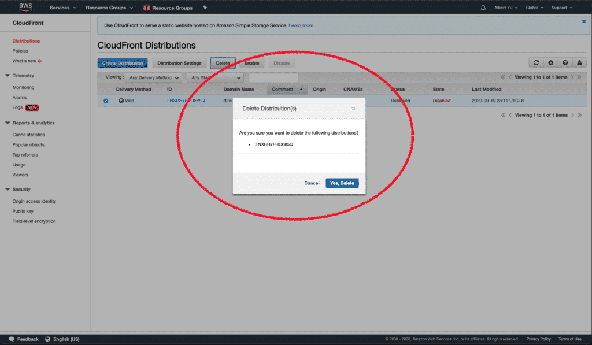592x345 pixels.
Task: Click the help question mark icon
Action: [565, 62]
